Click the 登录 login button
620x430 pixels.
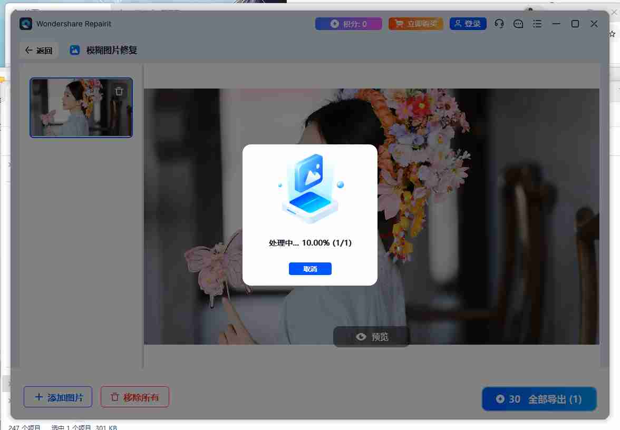tap(468, 24)
